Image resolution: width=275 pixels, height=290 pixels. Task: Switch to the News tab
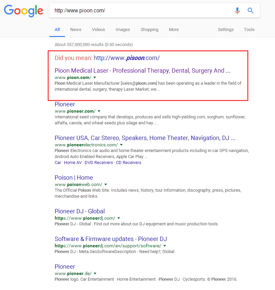tap(76, 30)
